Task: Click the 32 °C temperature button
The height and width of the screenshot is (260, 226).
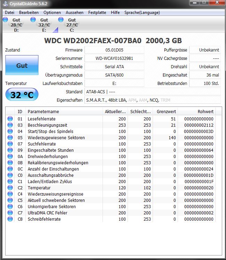Action: click(22, 95)
